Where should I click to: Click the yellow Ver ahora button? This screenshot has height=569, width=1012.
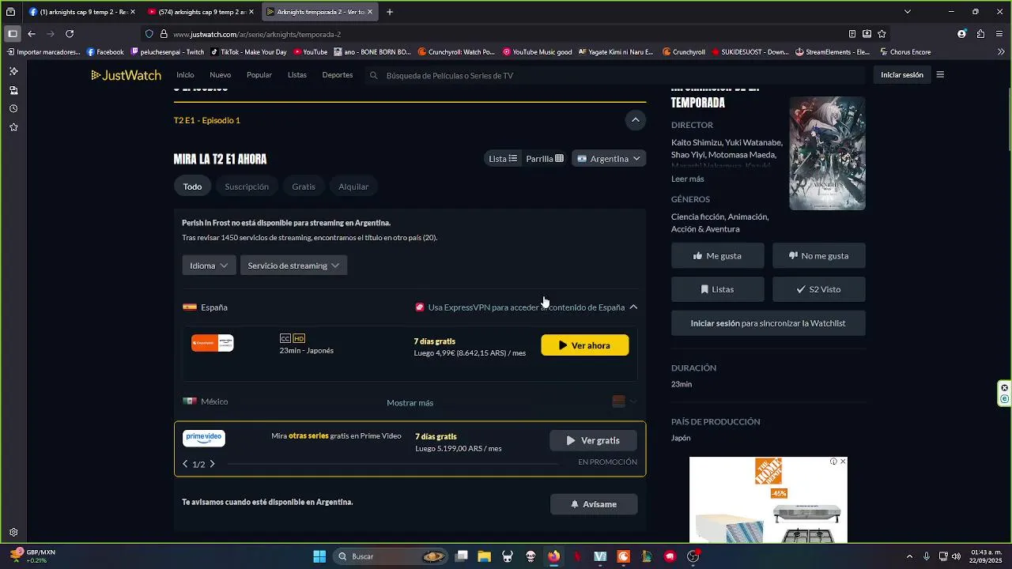[x=585, y=345]
